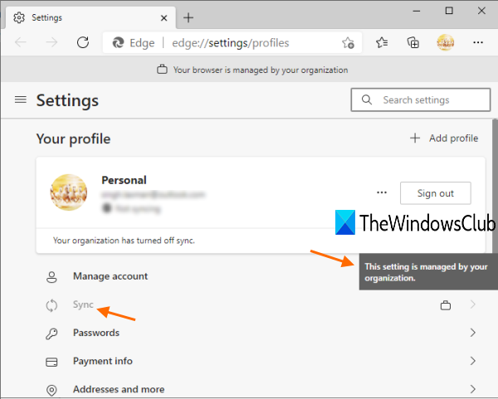The image size is (498, 399).
Task: Click the plus icon beside Add profile
Action: coord(415,138)
